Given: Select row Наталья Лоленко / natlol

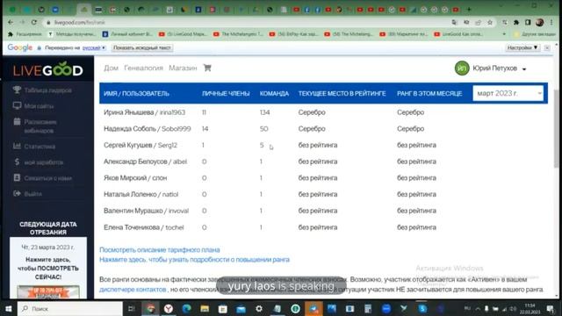Looking at the screenshot, I should click(x=323, y=194).
